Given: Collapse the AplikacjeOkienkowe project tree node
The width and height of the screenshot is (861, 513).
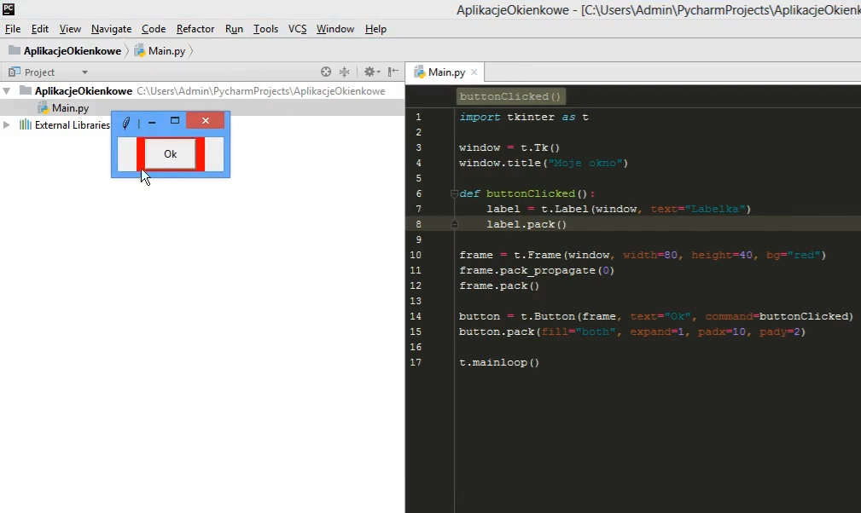Looking at the screenshot, I should (8, 90).
